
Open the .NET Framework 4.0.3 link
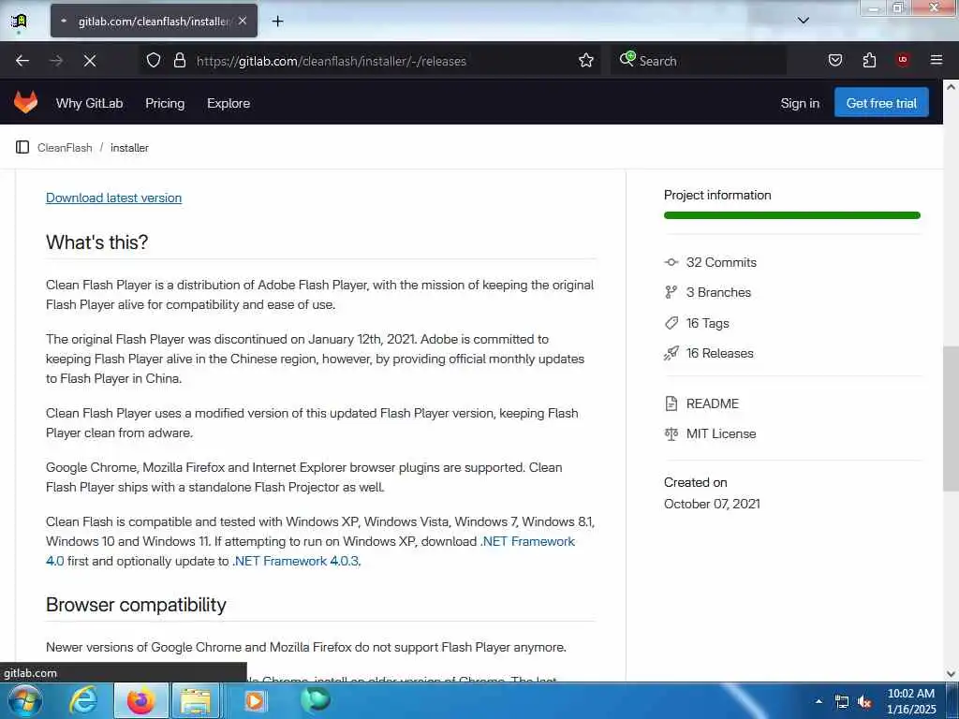point(296,561)
